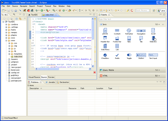Click the Quick Access field

click(142, 10)
